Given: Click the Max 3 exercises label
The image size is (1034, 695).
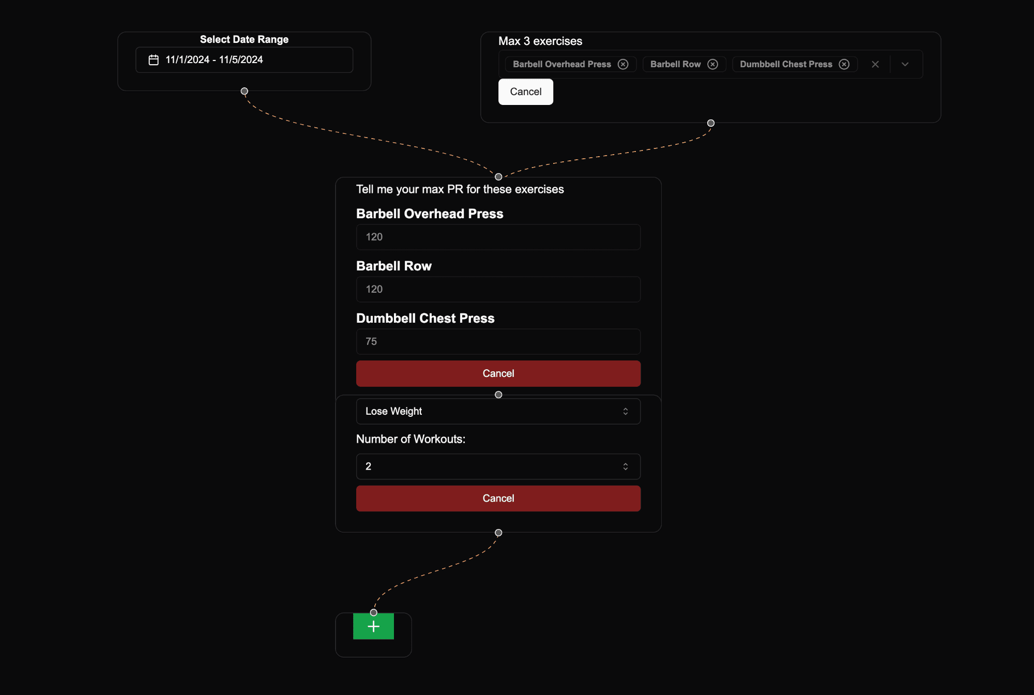Looking at the screenshot, I should tap(540, 41).
